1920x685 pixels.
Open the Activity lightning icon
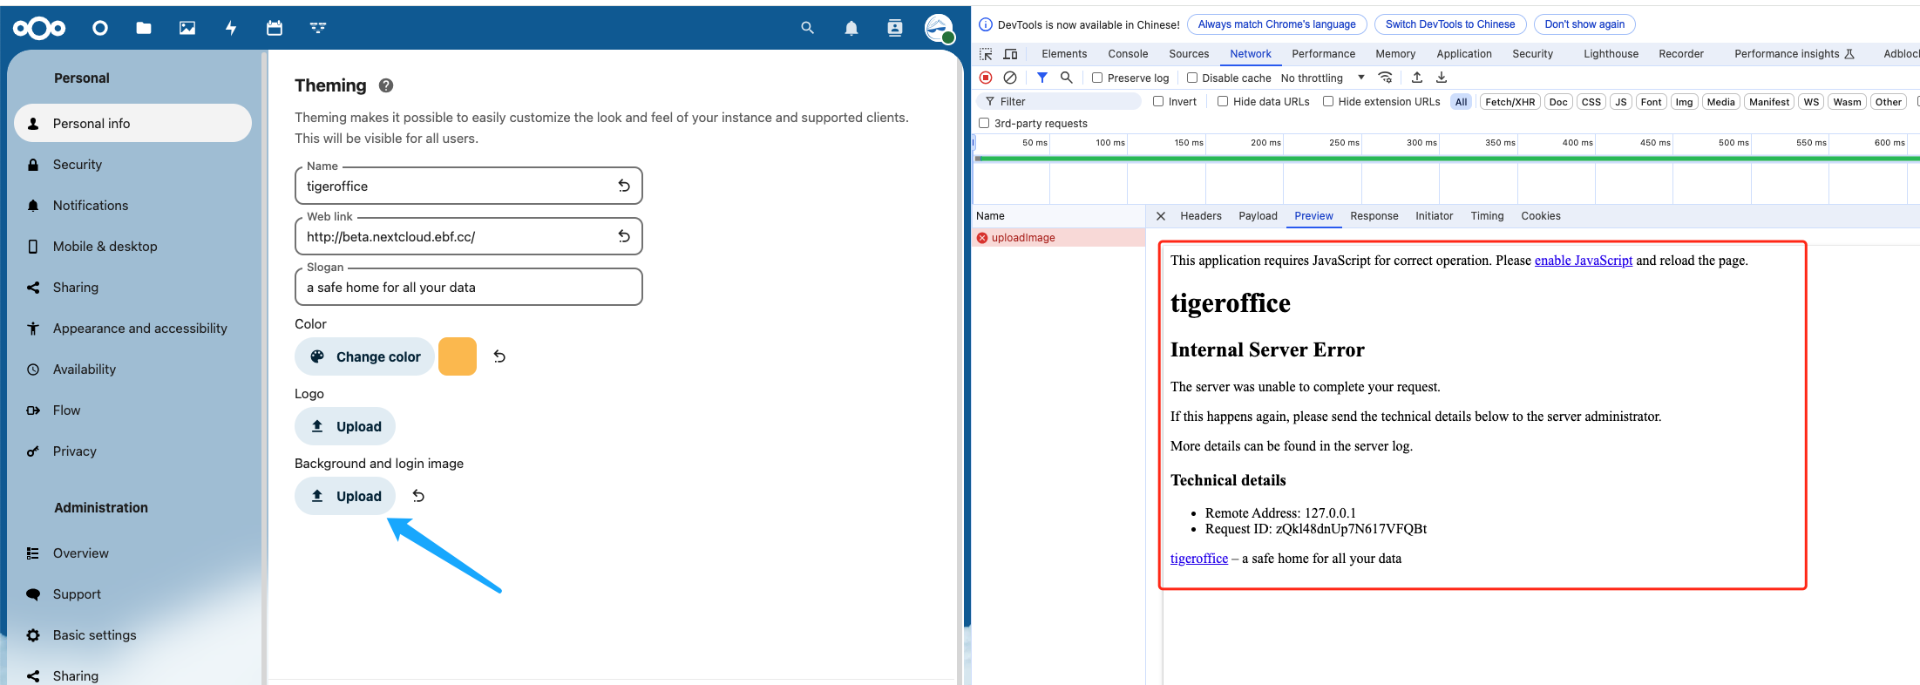pyautogui.click(x=231, y=29)
